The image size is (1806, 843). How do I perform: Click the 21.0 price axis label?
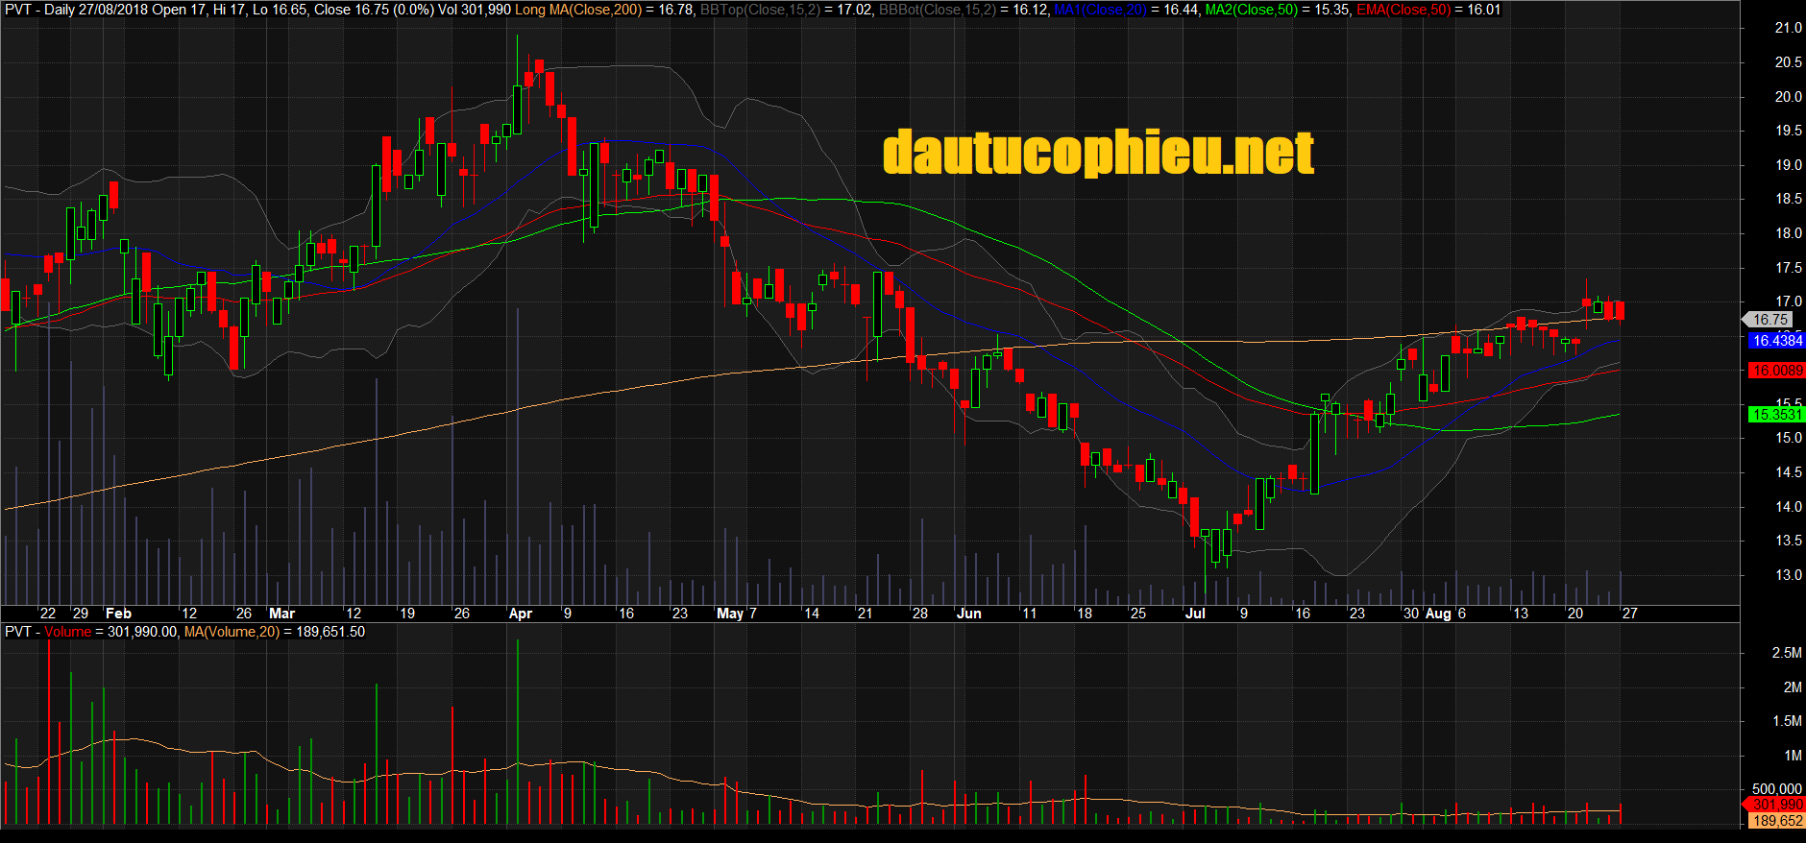coord(1788,29)
